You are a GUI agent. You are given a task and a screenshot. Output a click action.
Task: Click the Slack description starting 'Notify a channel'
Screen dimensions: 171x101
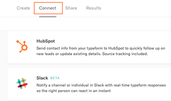coord(101,88)
